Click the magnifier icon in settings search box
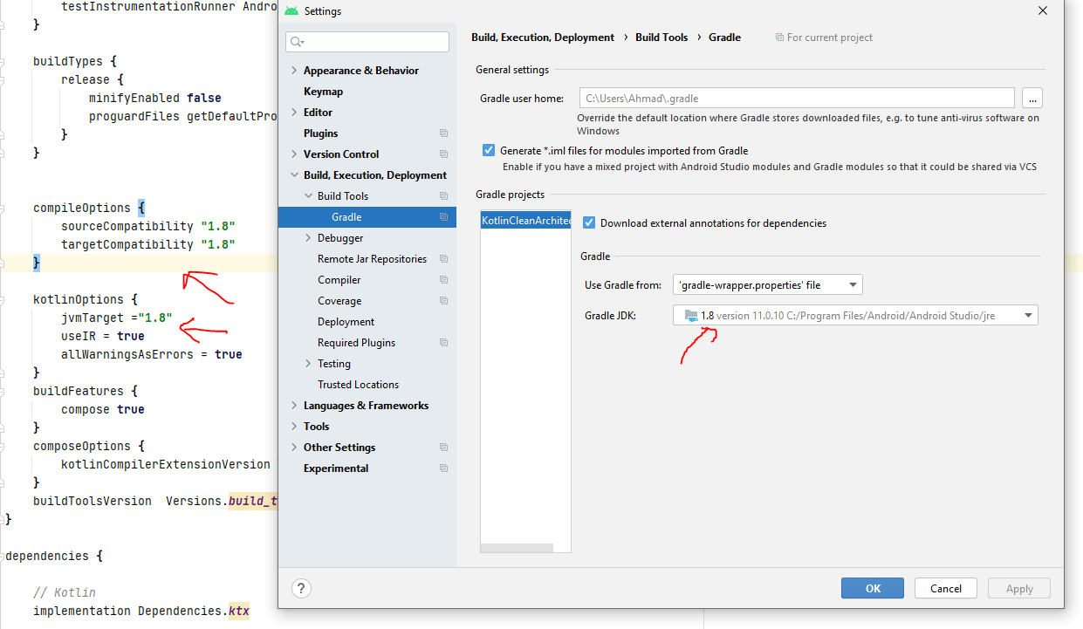This screenshot has width=1083, height=629. tap(297, 41)
